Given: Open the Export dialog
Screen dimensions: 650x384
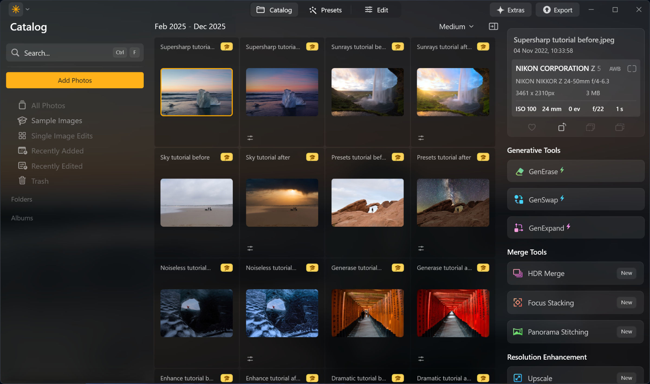Looking at the screenshot, I should pyautogui.click(x=557, y=10).
